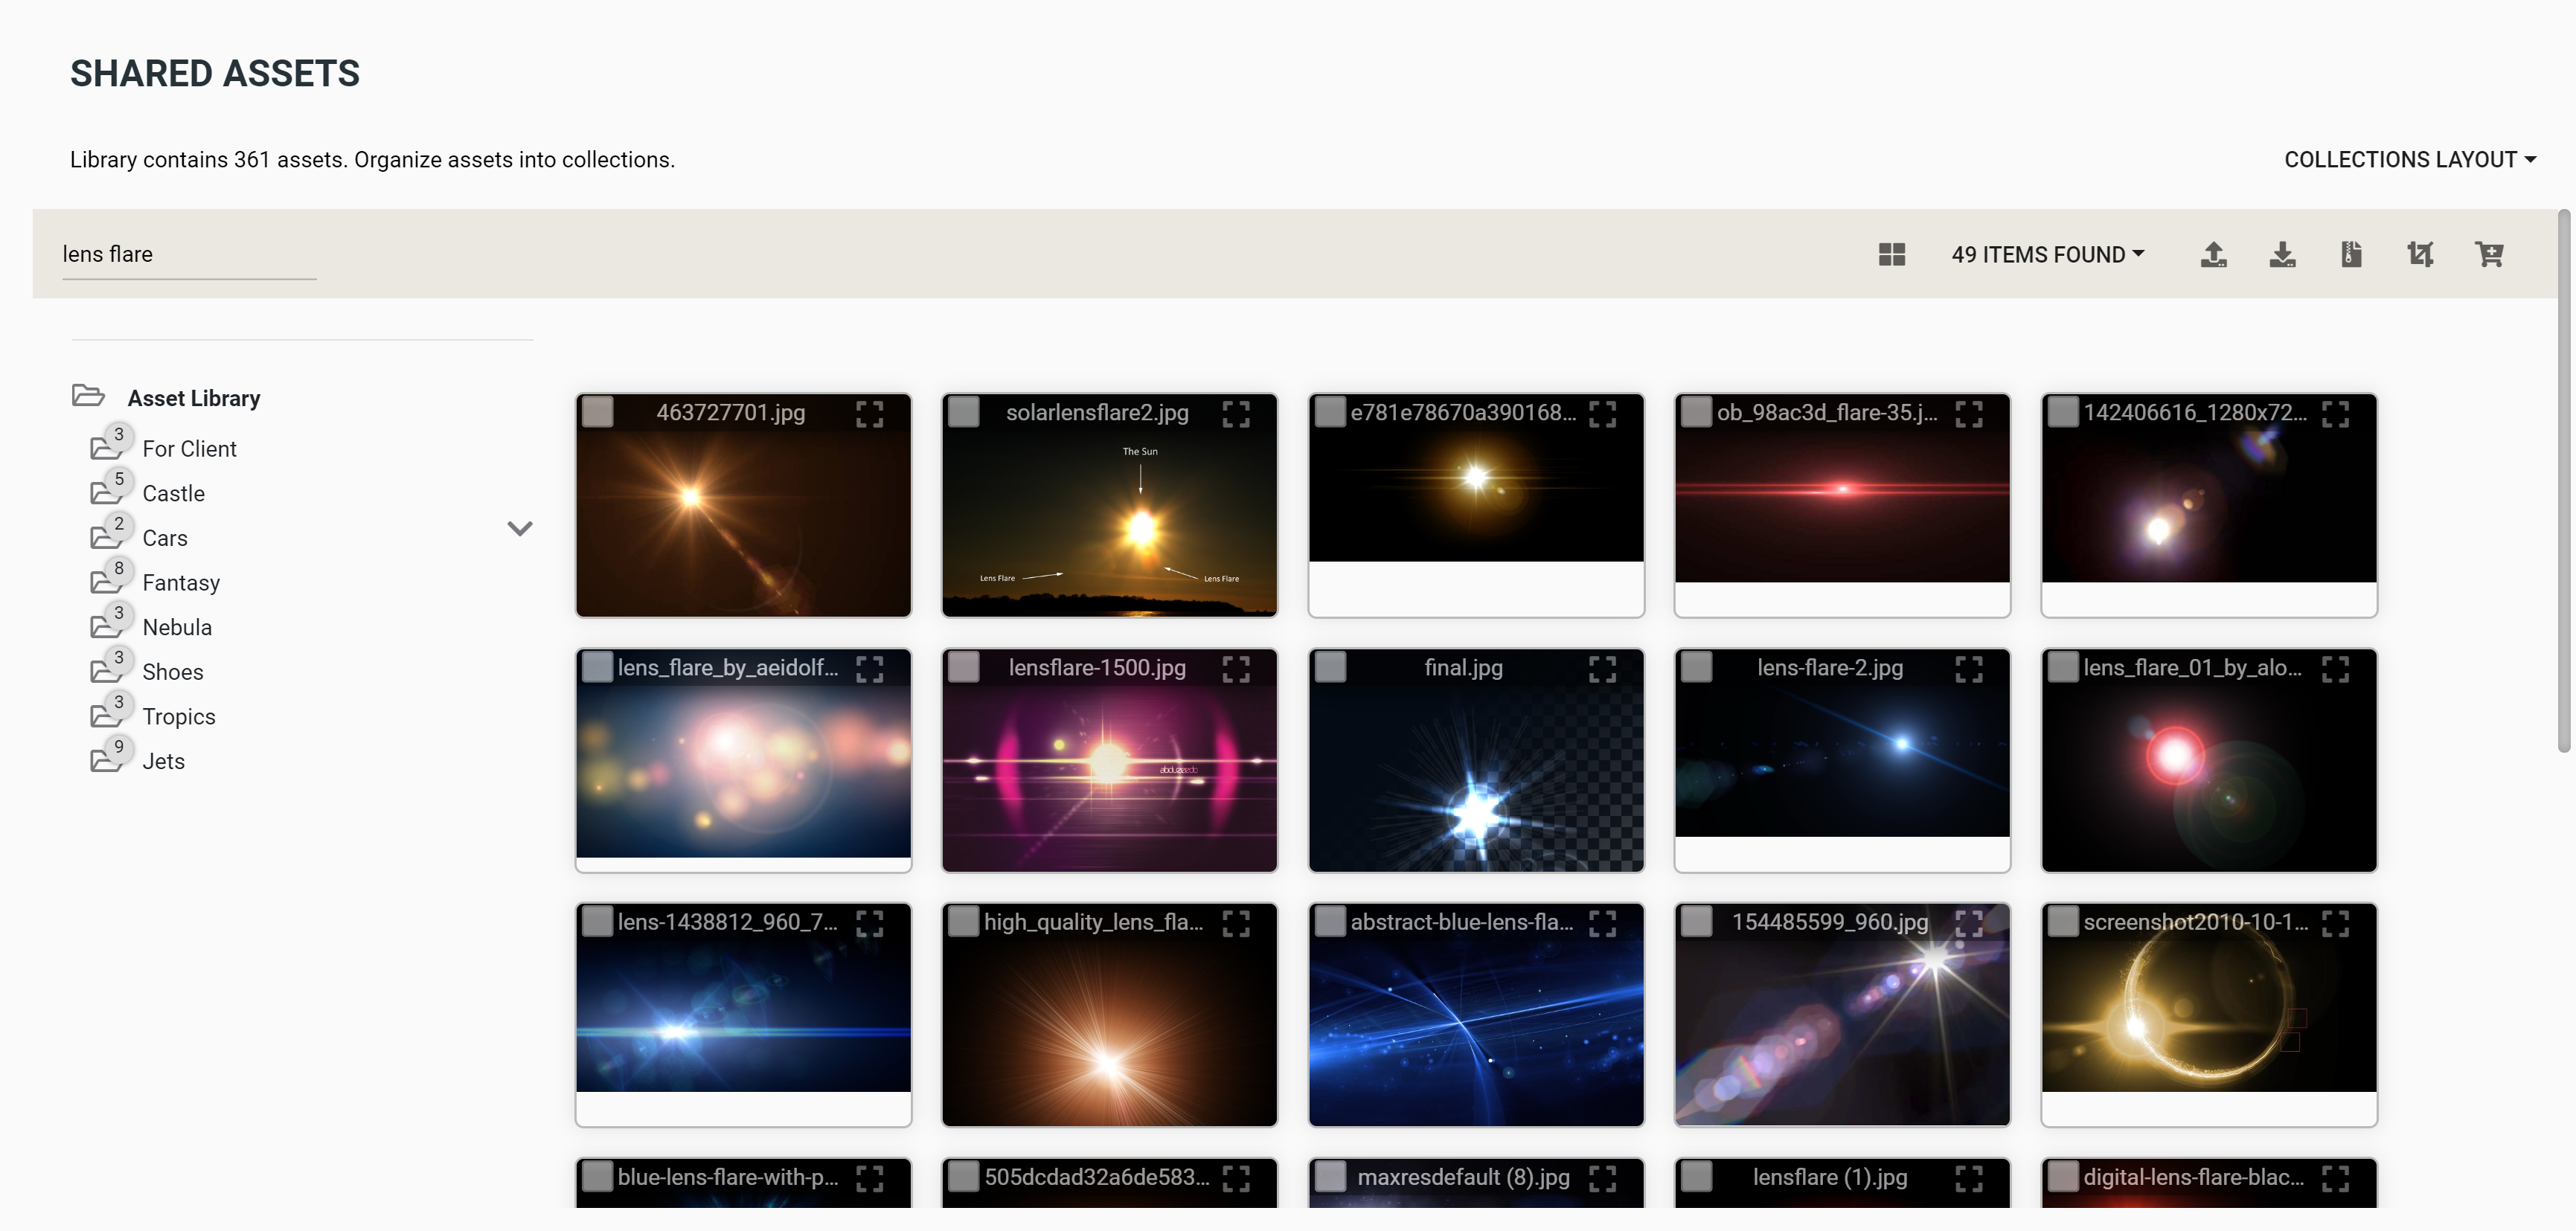This screenshot has width=2576, height=1231.
Task: Select the checkbox on lens_flare_by_aeidolf image
Action: 597,666
